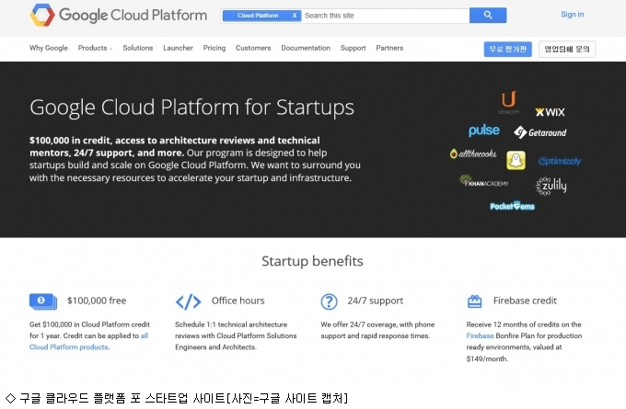Click the zulily logo
The image size is (626, 409).
[x=551, y=186]
